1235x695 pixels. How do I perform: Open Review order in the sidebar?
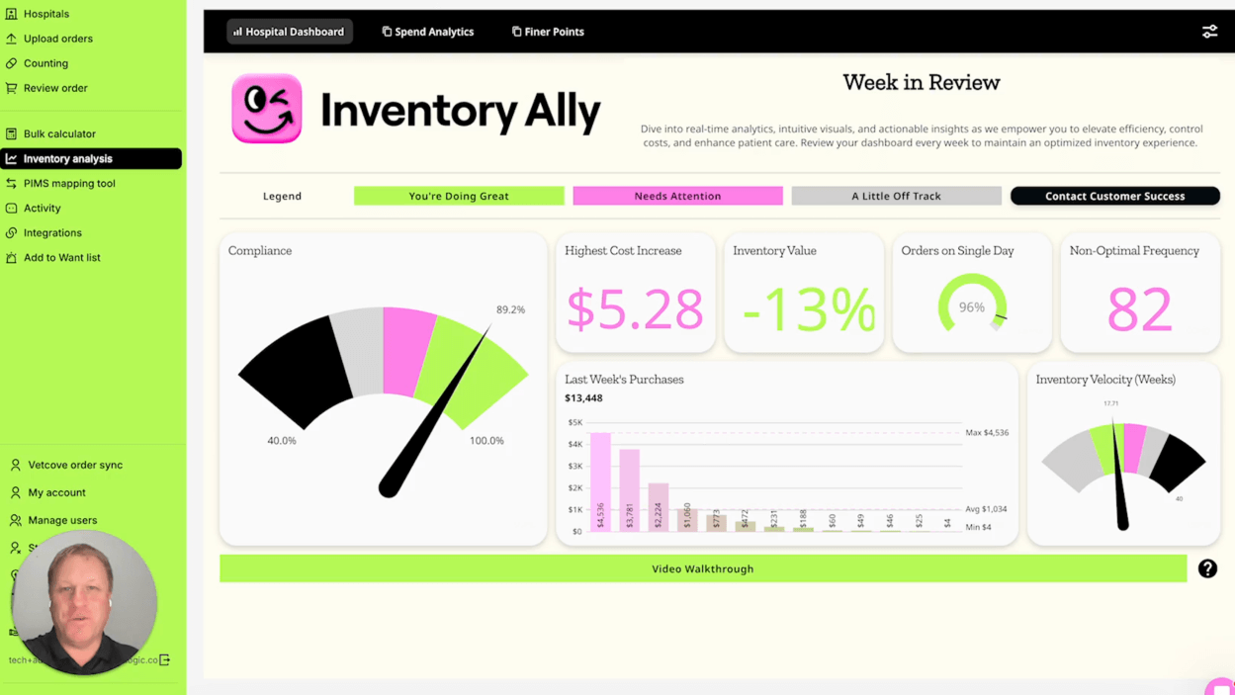(55, 88)
